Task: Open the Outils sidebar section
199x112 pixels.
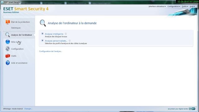Action: [14, 56]
